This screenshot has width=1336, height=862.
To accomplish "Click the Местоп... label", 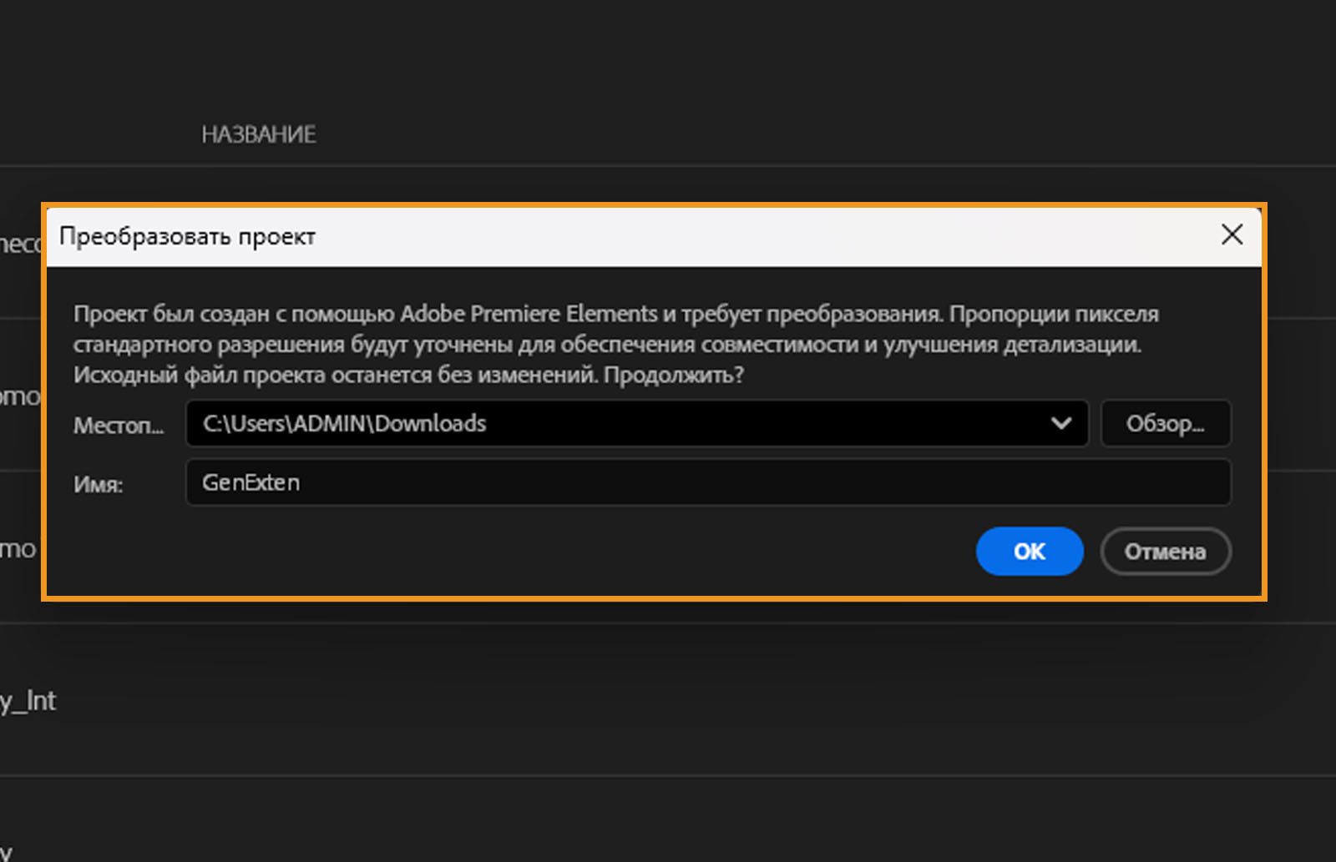I will pos(119,426).
